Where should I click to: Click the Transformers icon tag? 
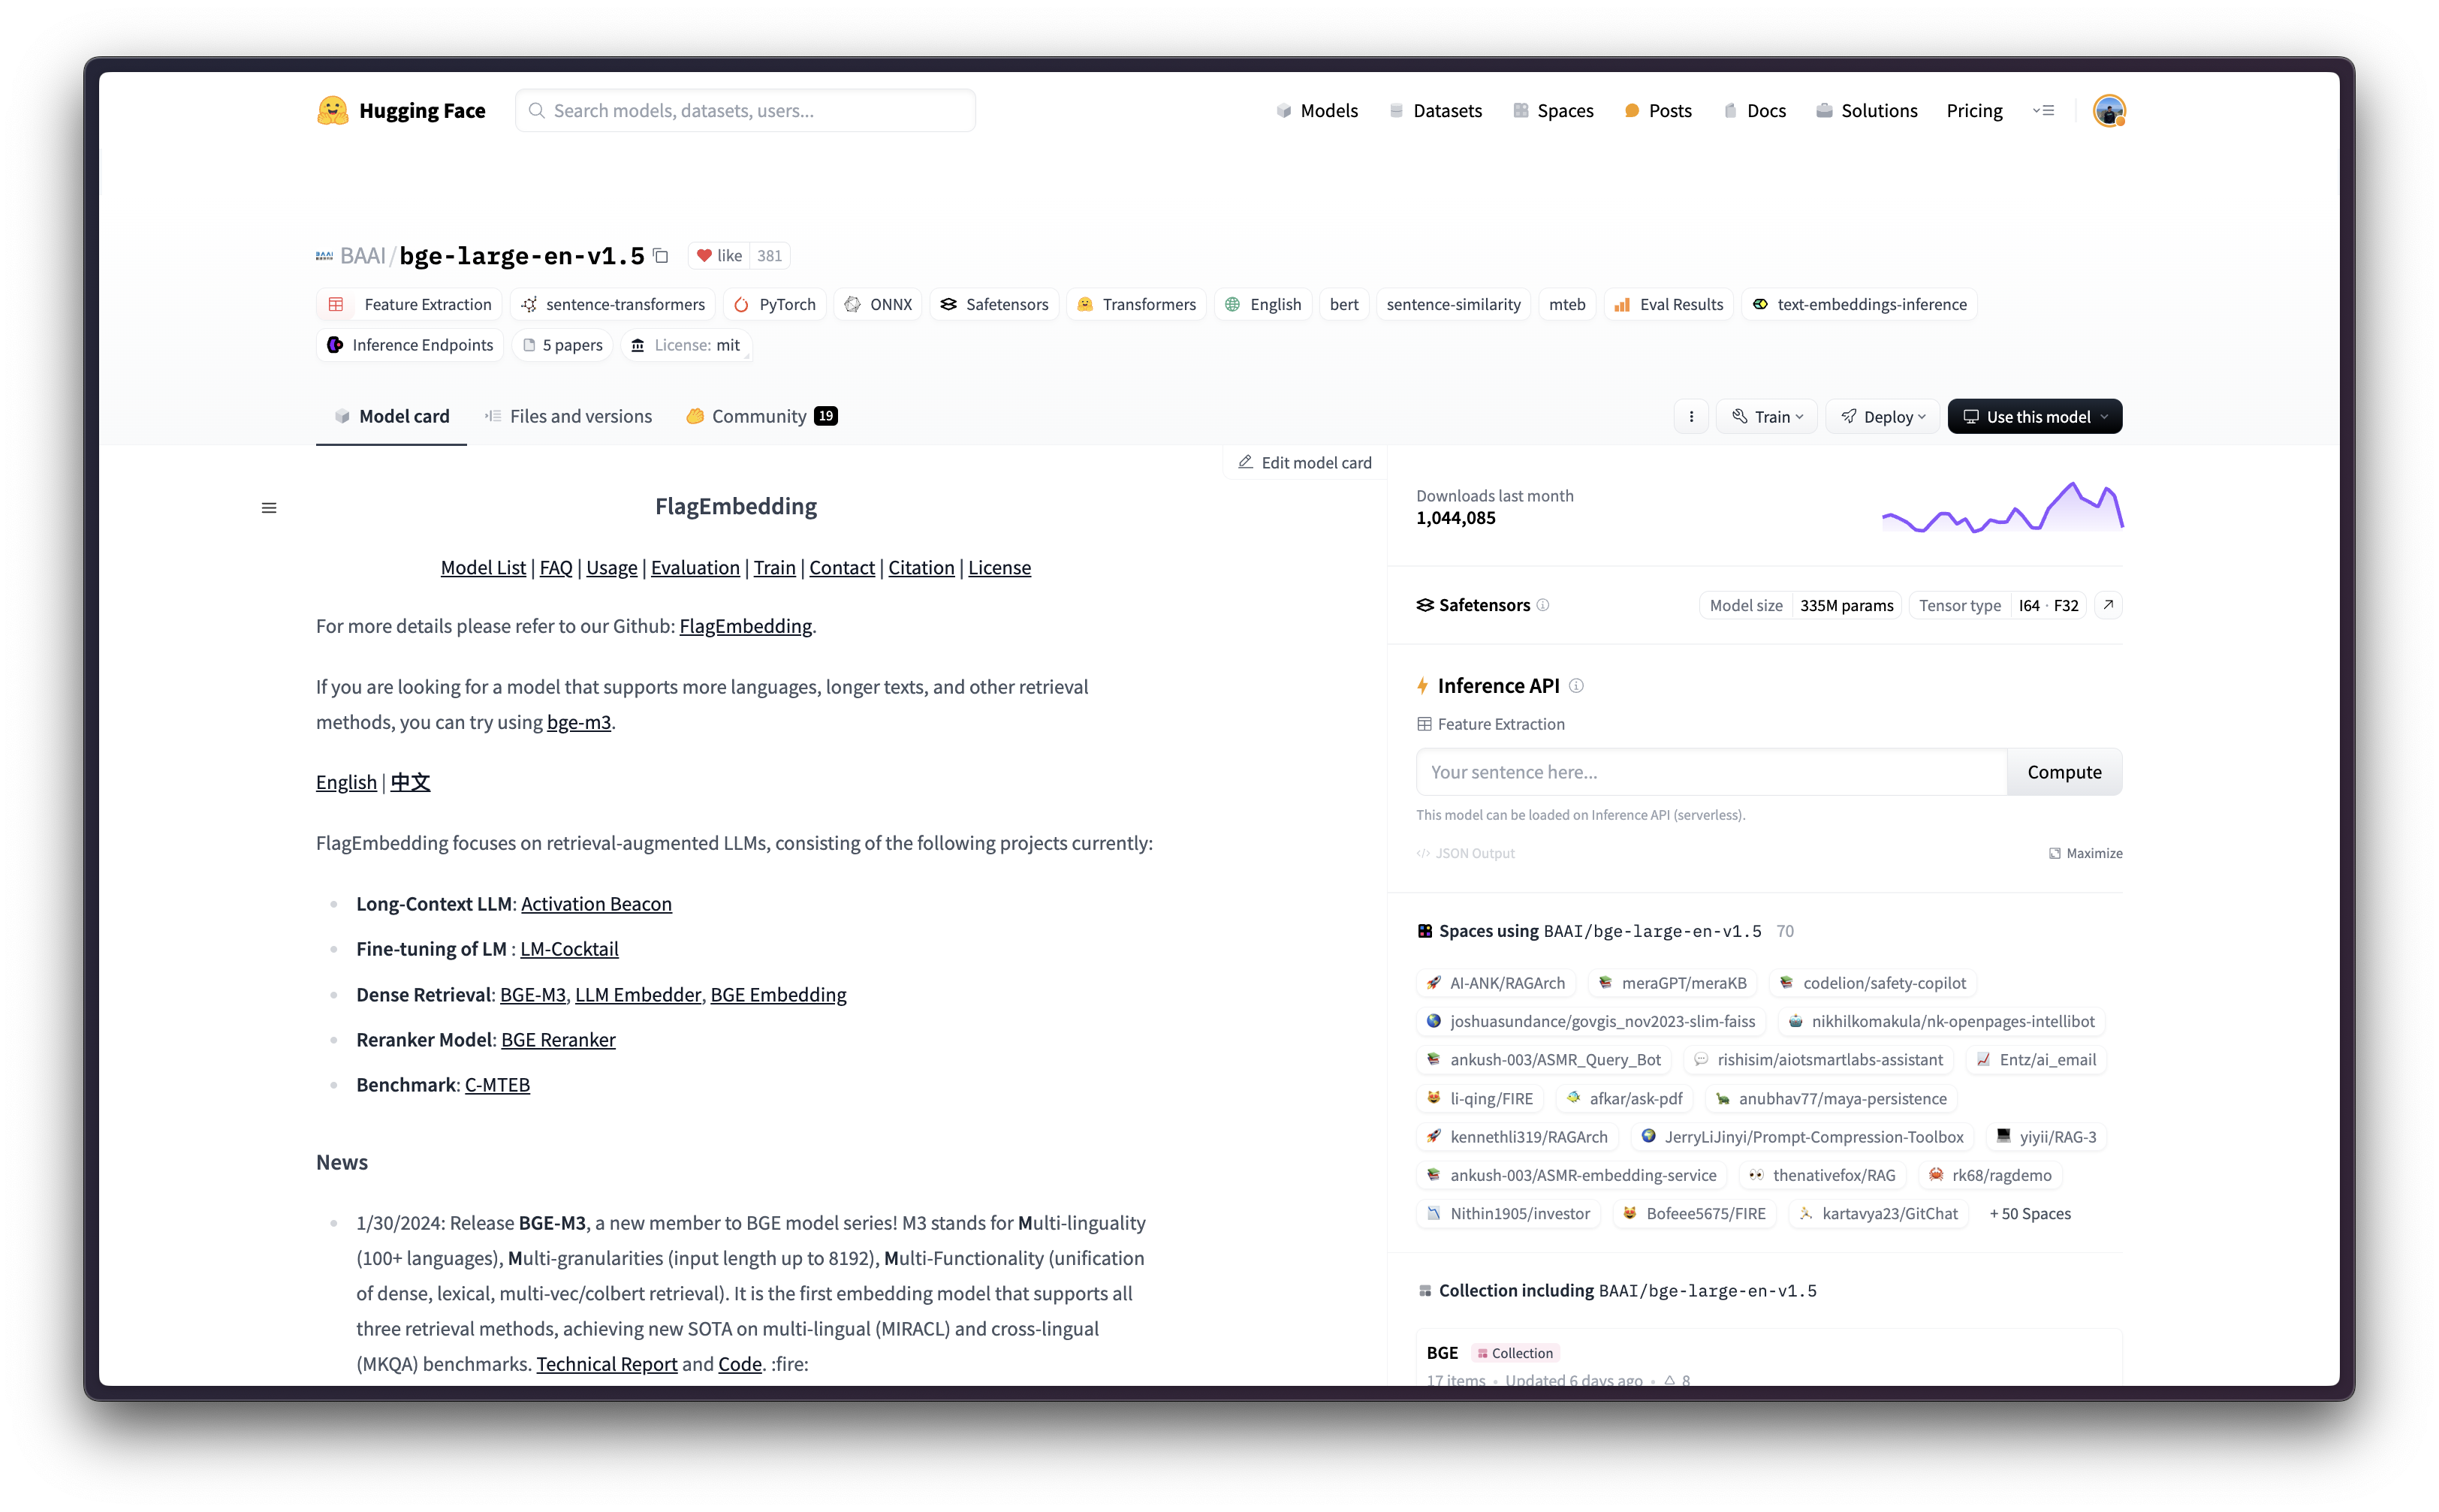1134,303
